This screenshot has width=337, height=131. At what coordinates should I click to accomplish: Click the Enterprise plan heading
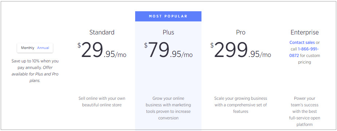(x=305, y=32)
